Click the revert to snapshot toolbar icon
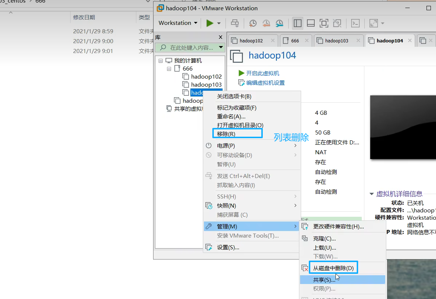Image resolution: width=436 pixels, height=299 pixels. 266,23
